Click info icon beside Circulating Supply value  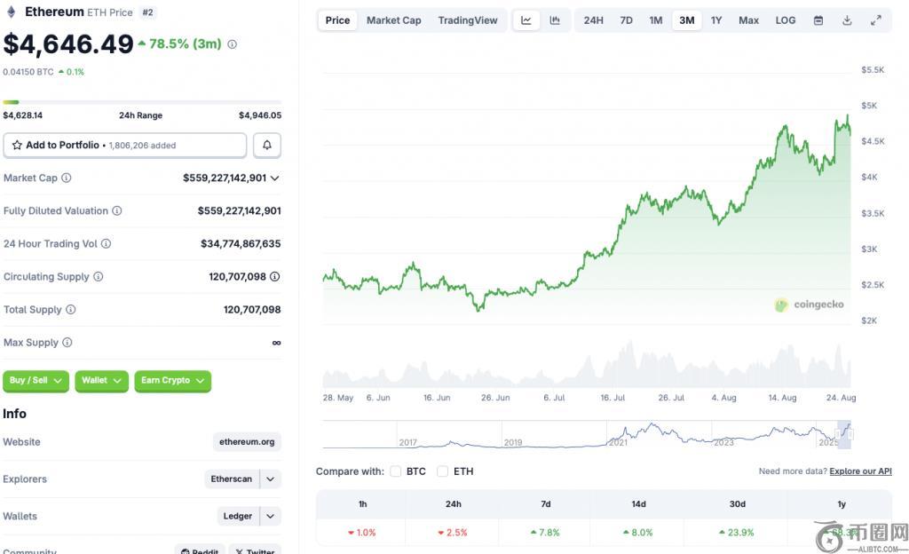click(275, 277)
